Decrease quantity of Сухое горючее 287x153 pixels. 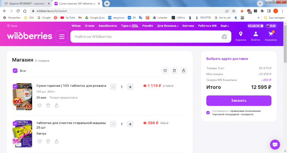click(x=113, y=87)
